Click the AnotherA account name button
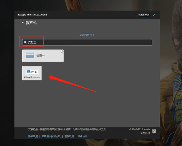The image size is (182, 146). pos(144,15)
